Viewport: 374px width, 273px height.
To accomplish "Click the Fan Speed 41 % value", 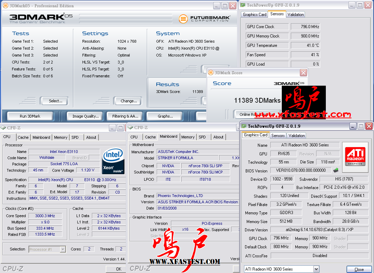I will (306, 55).
